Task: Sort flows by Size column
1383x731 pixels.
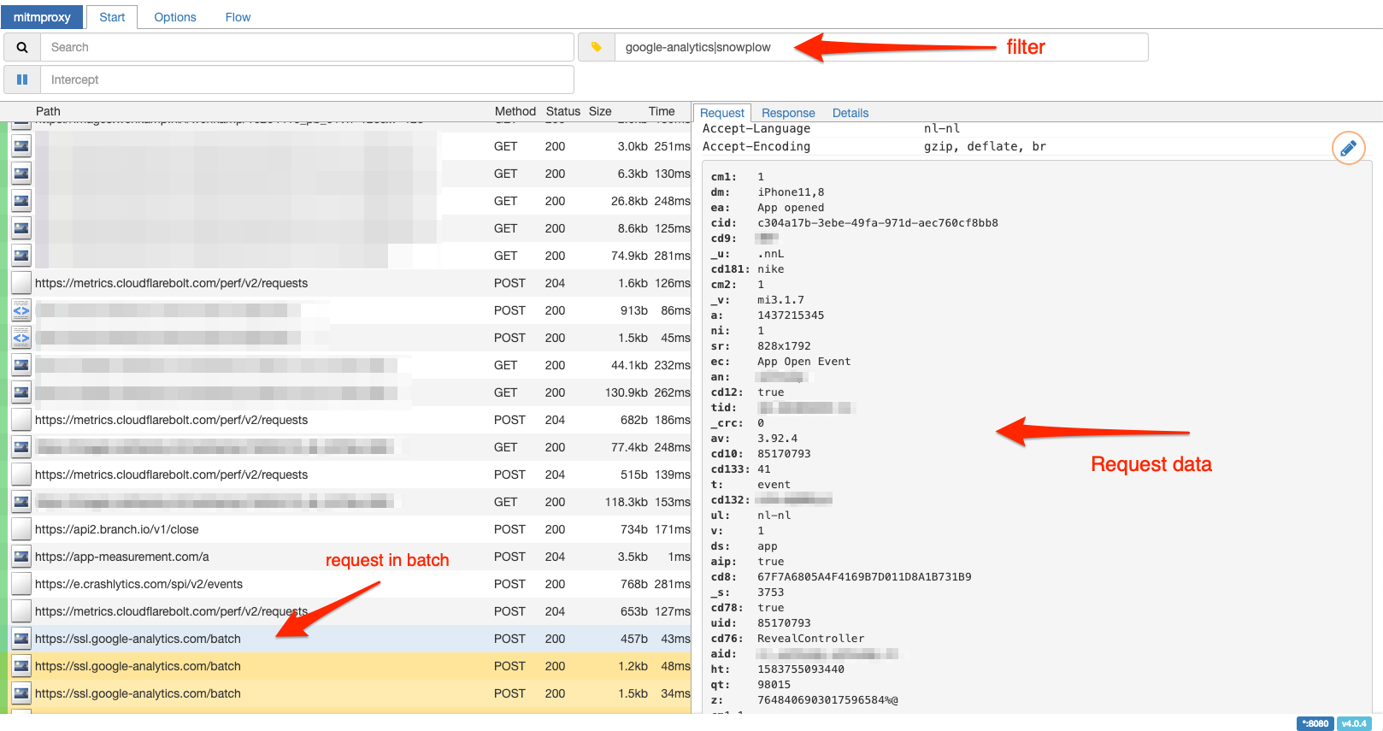Action: [x=600, y=111]
